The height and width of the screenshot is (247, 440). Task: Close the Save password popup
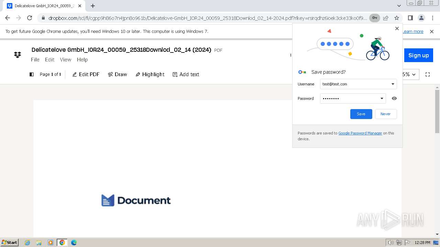[x=397, y=28]
